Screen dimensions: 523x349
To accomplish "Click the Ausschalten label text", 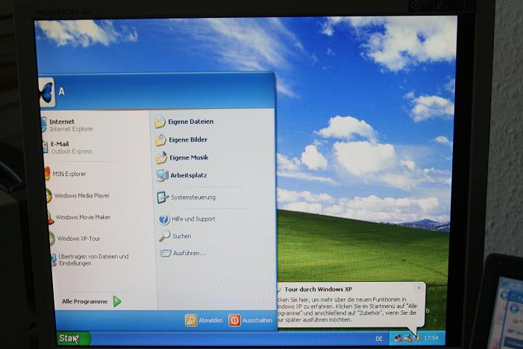I will coord(257,321).
